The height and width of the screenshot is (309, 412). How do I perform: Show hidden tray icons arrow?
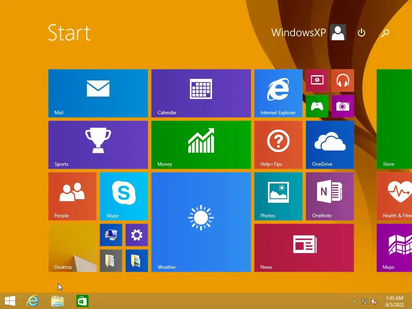pos(354,301)
